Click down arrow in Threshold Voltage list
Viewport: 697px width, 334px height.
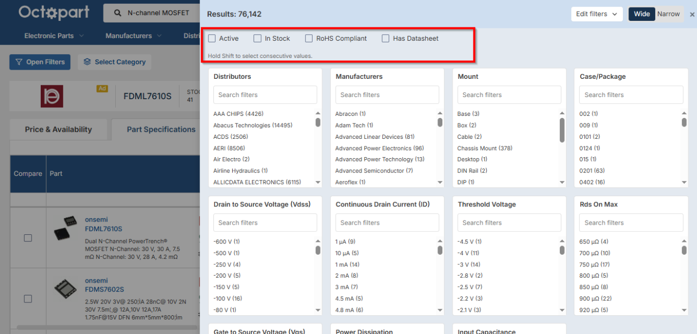[562, 310]
